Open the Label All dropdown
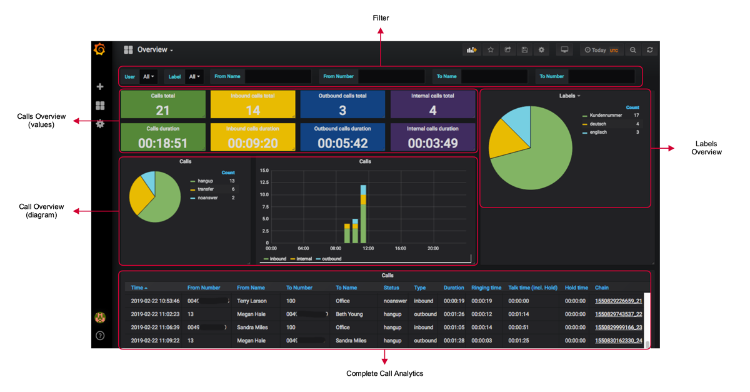The height and width of the screenshot is (392, 750). (194, 77)
